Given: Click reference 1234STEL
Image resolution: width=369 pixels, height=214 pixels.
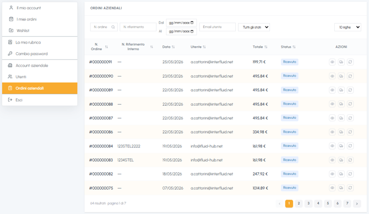Looking at the screenshot, I should tap(126, 160).
